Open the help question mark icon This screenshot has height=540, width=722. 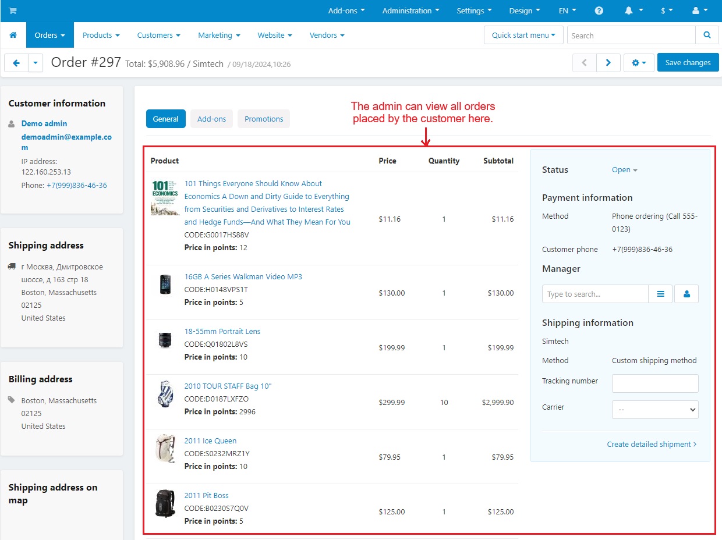tap(599, 11)
